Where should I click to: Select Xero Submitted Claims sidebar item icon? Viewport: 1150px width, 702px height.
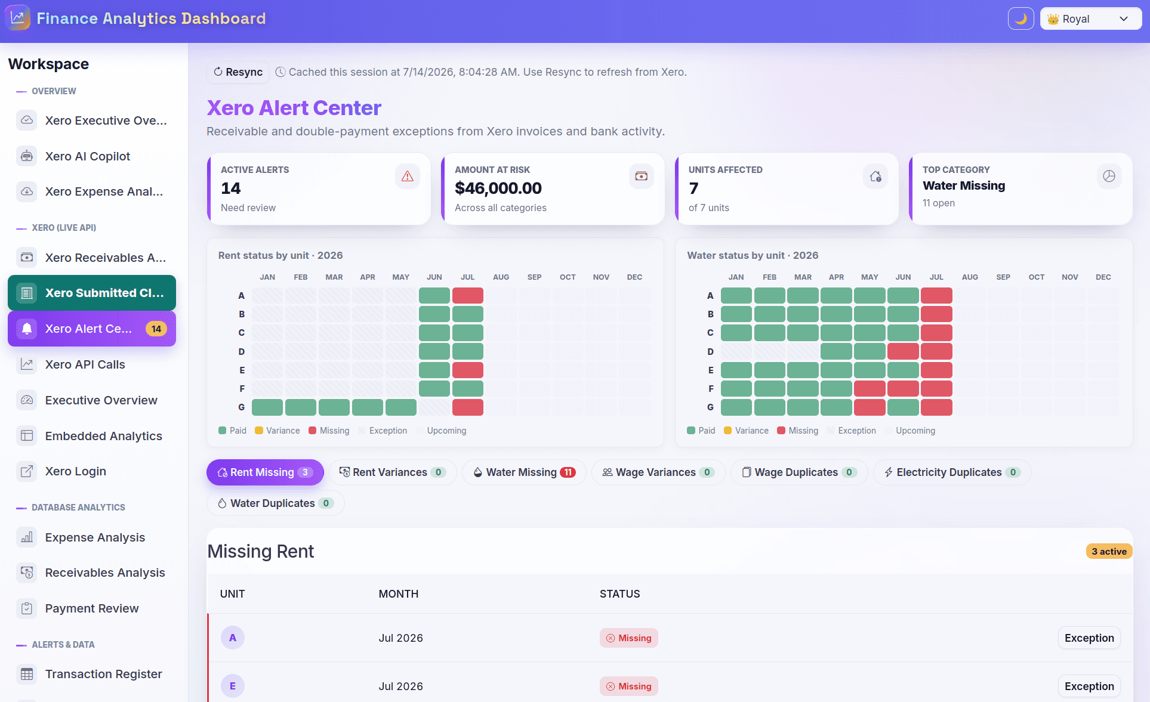(x=27, y=293)
